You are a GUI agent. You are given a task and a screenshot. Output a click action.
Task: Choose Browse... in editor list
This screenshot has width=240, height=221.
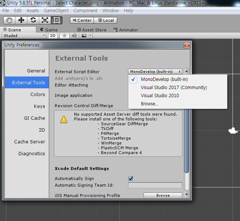178,104
